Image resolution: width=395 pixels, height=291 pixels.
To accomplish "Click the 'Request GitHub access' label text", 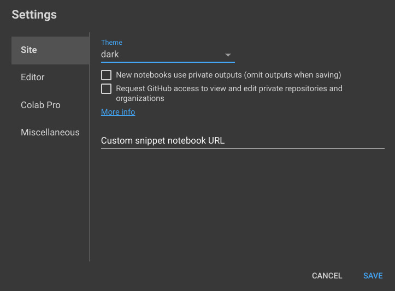I will coord(229,93).
